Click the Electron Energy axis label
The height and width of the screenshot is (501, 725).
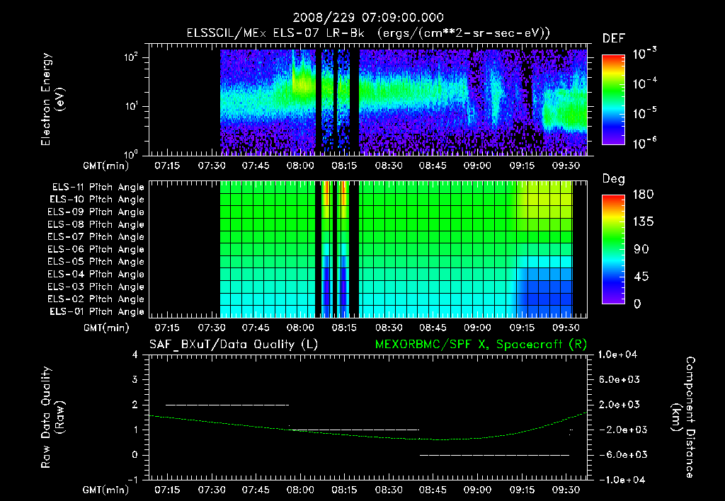click(x=52, y=99)
